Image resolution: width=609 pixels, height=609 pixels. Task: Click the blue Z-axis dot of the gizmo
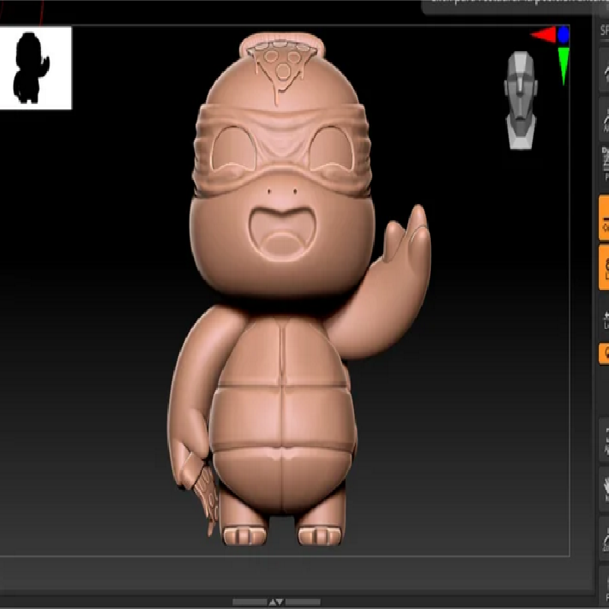pyautogui.click(x=563, y=35)
